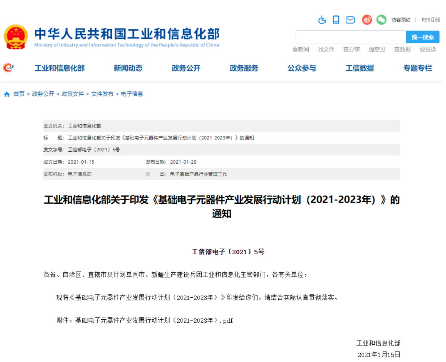The image size is (446, 362).
Task: Click the signature 工业和信息化部 above the date
Action: click(x=378, y=343)
